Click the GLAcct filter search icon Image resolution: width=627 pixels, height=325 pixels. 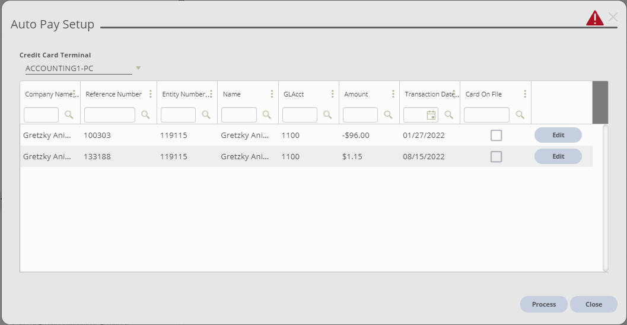[327, 115]
